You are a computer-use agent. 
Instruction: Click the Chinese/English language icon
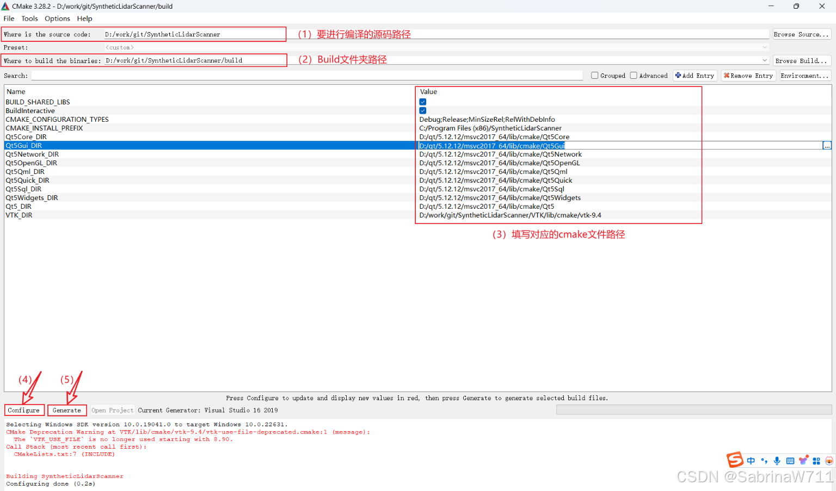coord(751,460)
